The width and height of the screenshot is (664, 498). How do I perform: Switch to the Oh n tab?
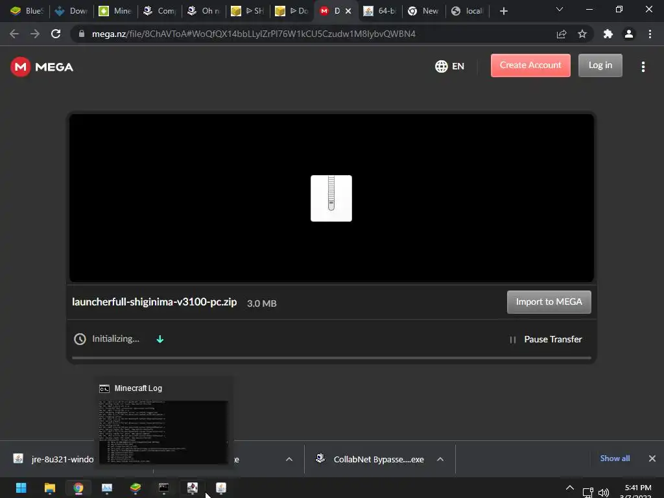coord(204,11)
